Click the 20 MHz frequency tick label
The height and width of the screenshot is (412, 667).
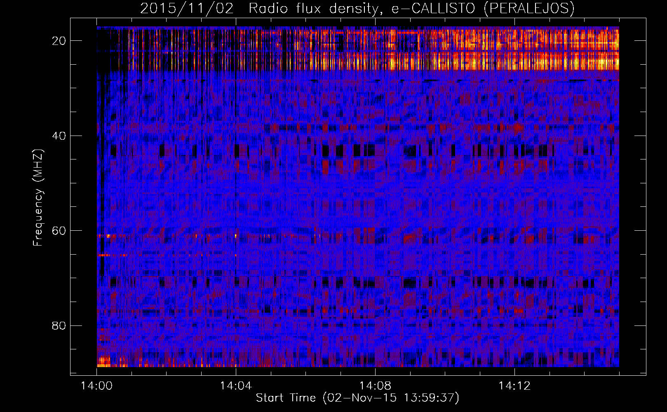click(59, 41)
